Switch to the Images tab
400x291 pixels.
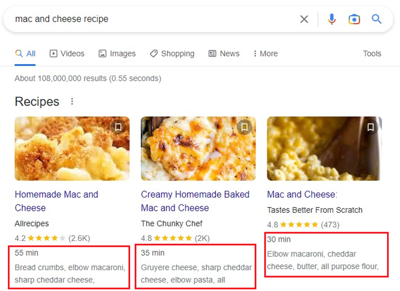(117, 54)
